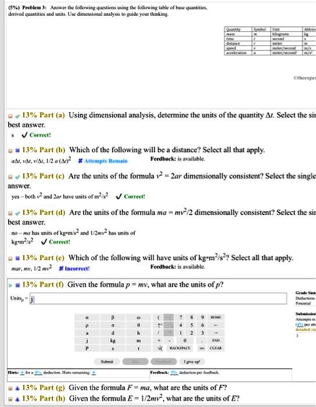Screen dimensions: 316x407
Task: Click the 'Attempts Remain' label in Part (b)
Action: 106,161
